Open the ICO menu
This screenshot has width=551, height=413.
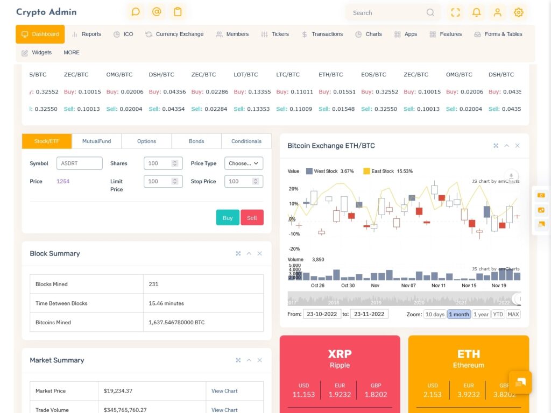tap(123, 34)
